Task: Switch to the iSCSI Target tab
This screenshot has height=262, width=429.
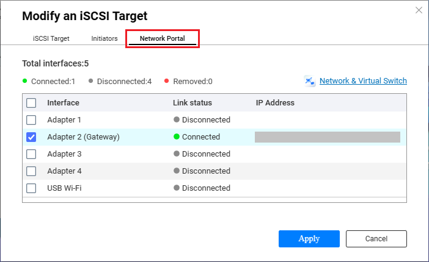Action: click(x=51, y=38)
